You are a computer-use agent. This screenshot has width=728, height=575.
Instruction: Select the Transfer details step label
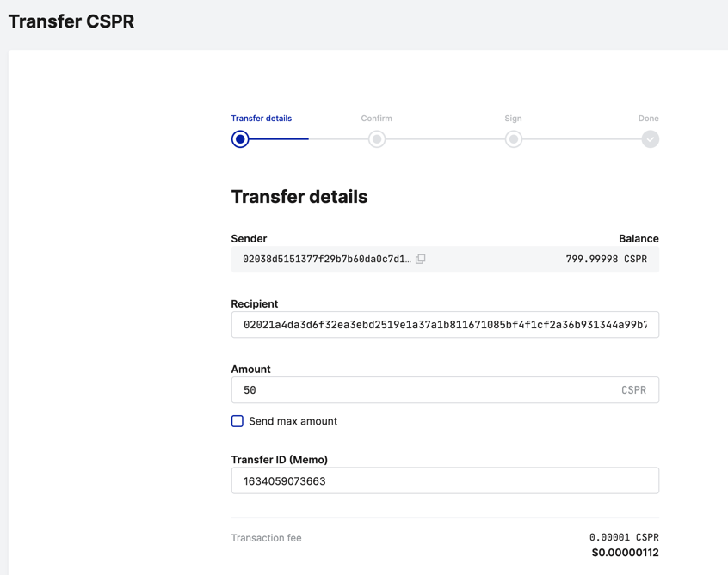[x=262, y=119]
